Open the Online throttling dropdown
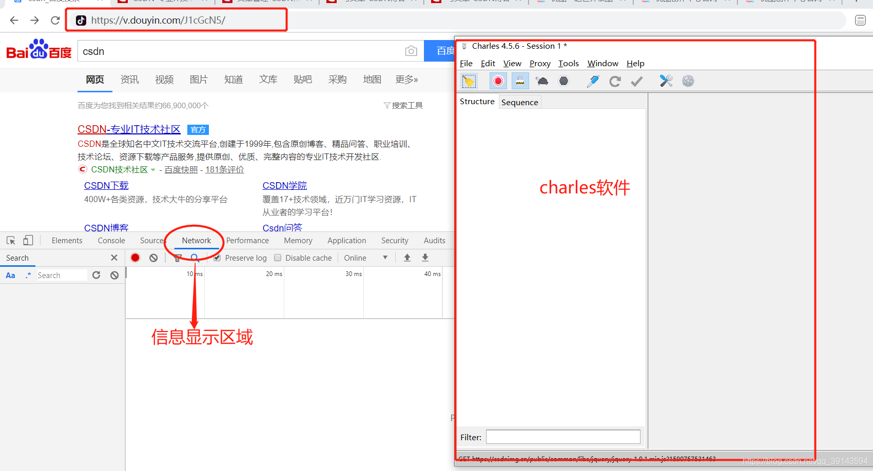Image resolution: width=873 pixels, height=471 pixels. point(365,258)
